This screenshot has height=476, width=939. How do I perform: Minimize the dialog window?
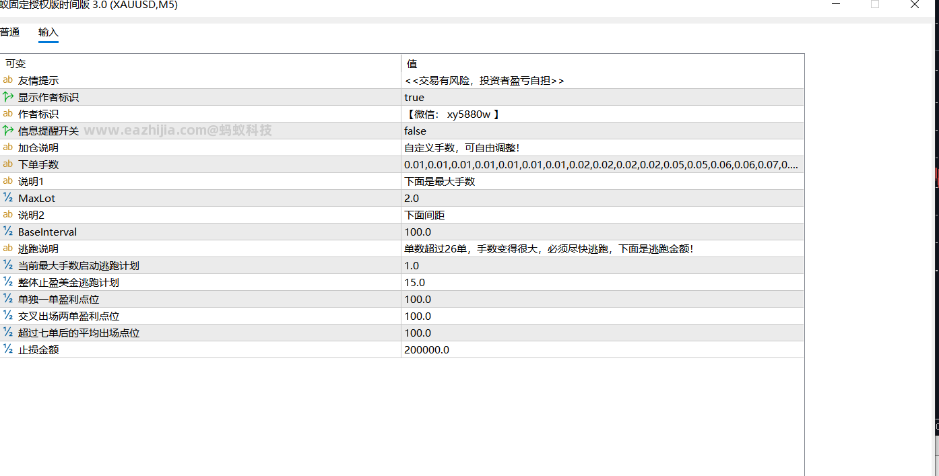pyautogui.click(x=836, y=5)
